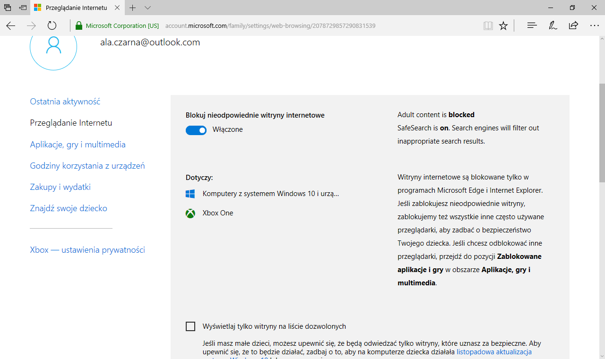Check Wyświetlaj tylko witryny na liście dozwolonych
This screenshot has width=605, height=359.
pyautogui.click(x=190, y=326)
